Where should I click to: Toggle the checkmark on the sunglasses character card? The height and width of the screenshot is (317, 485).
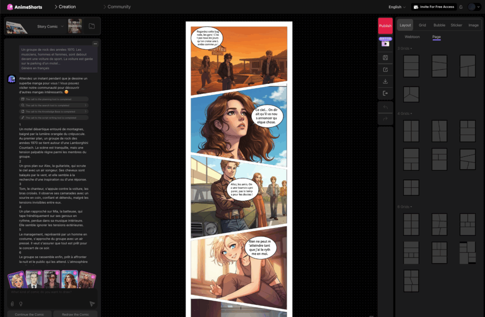(57, 273)
